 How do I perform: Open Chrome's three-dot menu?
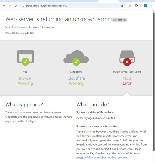coord(151,6)
